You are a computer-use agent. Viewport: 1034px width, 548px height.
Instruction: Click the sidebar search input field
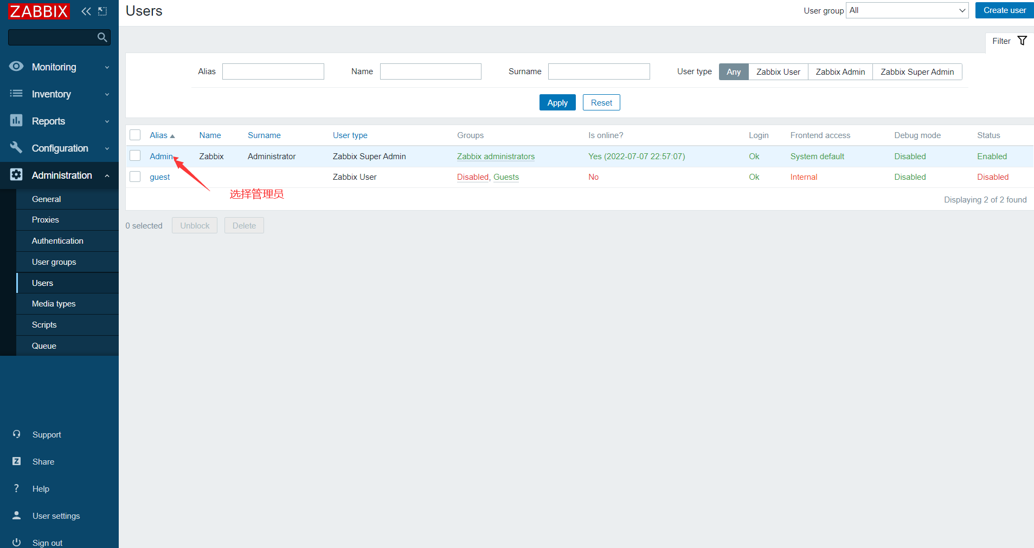60,37
